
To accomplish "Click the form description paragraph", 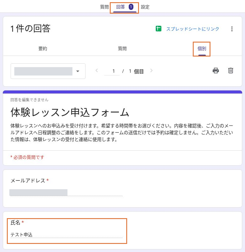I will pos(122,133).
